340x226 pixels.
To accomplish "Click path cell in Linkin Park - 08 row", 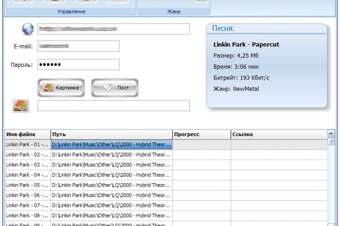I will point(111,216).
